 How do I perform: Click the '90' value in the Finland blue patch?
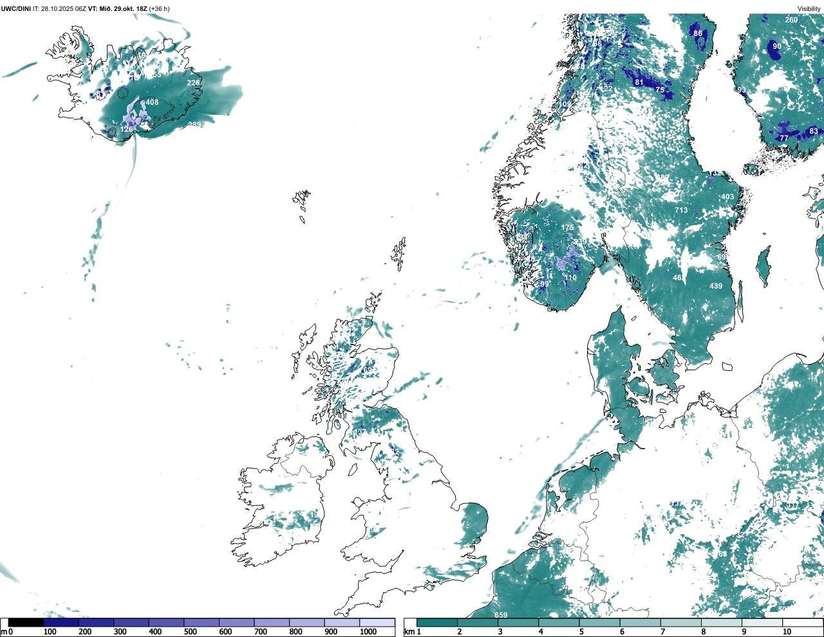pyautogui.click(x=777, y=46)
